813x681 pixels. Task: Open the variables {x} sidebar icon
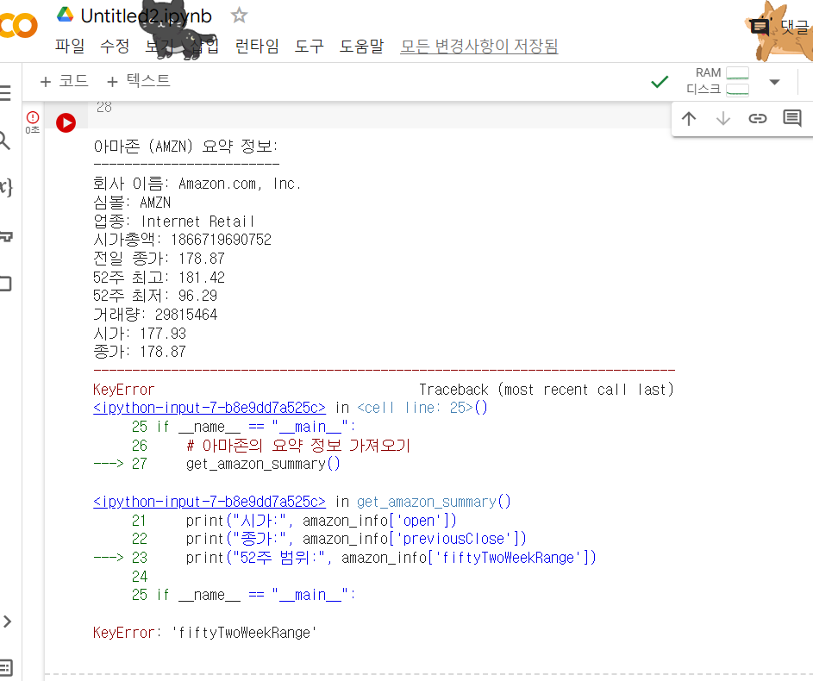[x=6, y=186]
